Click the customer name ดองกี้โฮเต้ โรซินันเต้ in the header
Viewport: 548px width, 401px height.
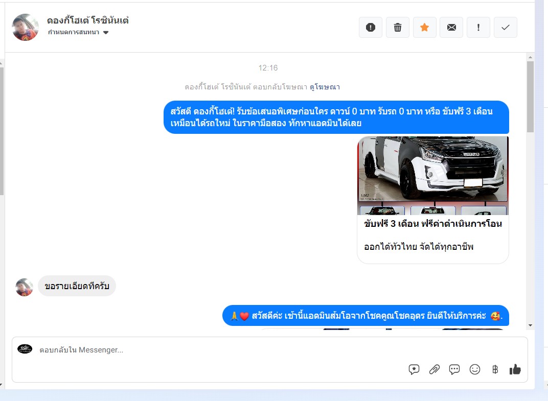[88, 20]
